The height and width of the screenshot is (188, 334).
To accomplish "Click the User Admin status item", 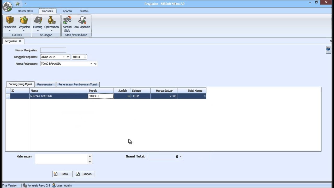I will coord(62,185).
